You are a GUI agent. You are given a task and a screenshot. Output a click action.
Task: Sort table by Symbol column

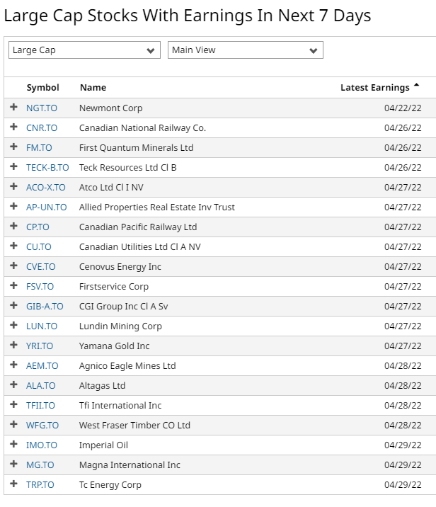[42, 88]
